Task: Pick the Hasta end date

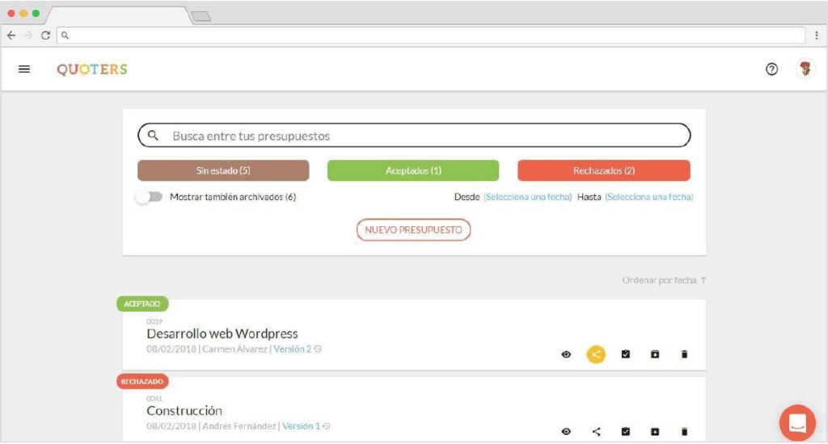Action: tap(648, 197)
